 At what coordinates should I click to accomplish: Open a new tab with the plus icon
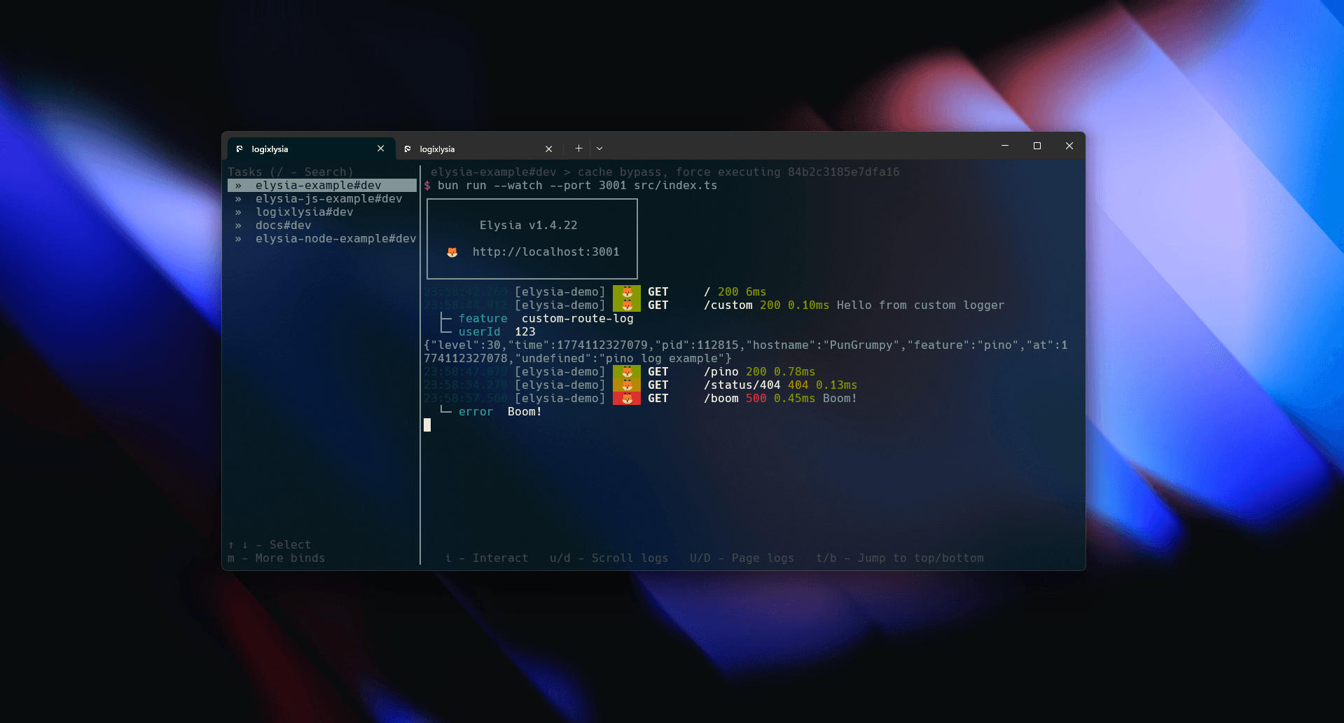579,149
